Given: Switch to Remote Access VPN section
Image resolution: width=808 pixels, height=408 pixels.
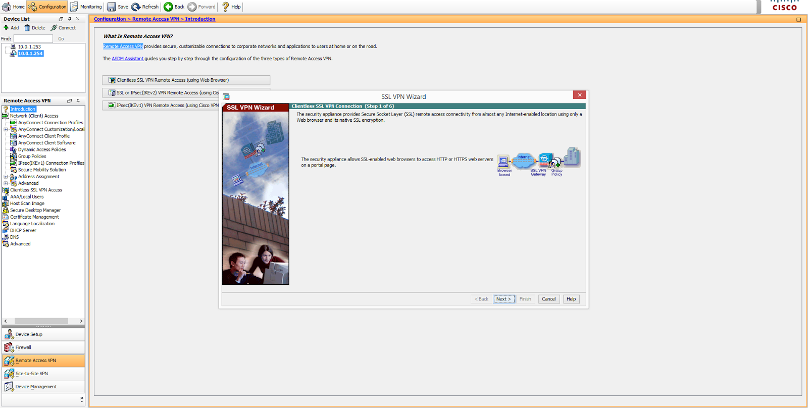Looking at the screenshot, I should tap(43, 361).
